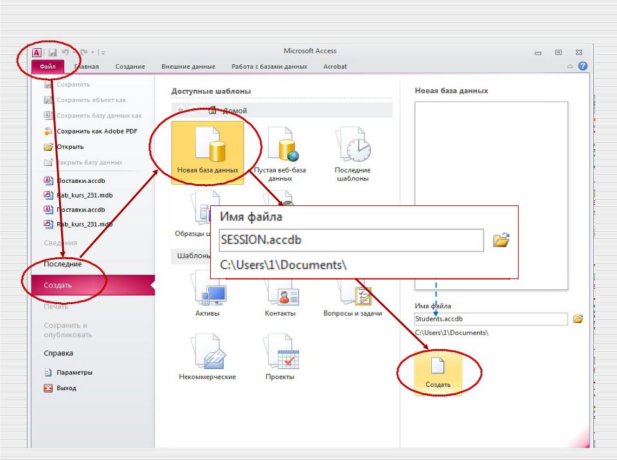Click the folder icon next to Открыть

(48, 146)
